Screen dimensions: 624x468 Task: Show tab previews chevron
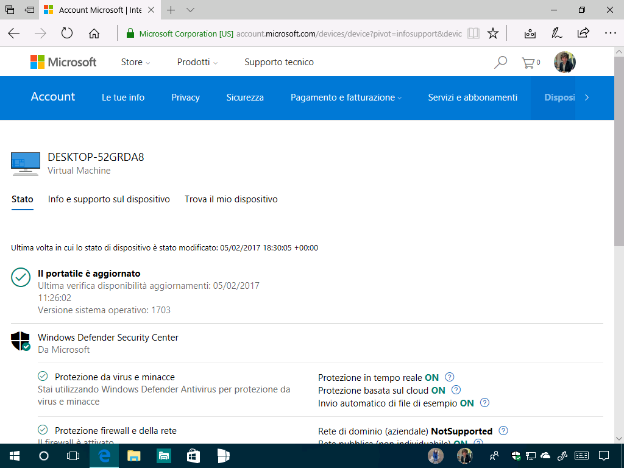point(190,10)
